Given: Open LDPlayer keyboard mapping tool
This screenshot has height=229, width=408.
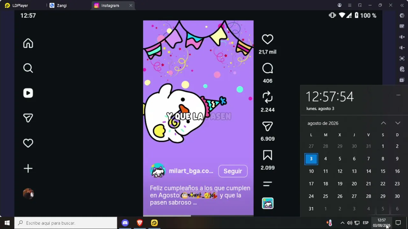Looking at the screenshot, I should [402, 26].
